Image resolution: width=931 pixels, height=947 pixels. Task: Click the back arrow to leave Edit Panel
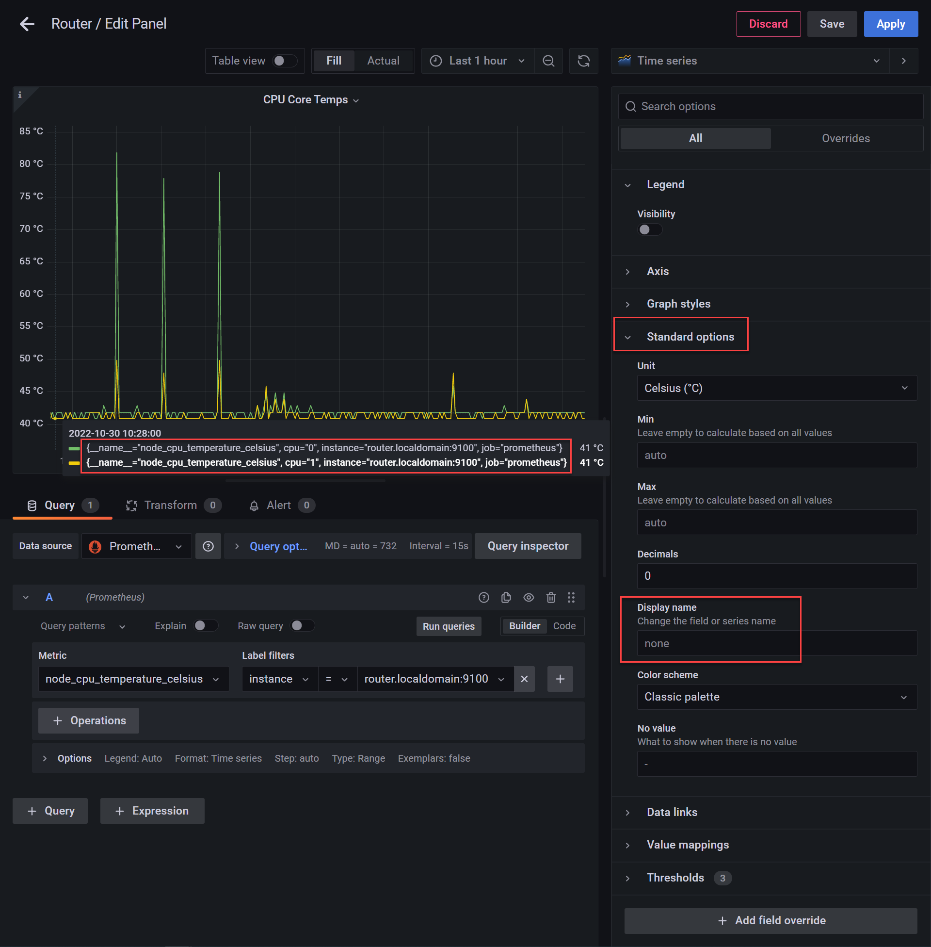pos(27,23)
